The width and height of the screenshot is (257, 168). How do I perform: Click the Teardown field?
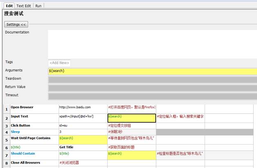point(152,80)
